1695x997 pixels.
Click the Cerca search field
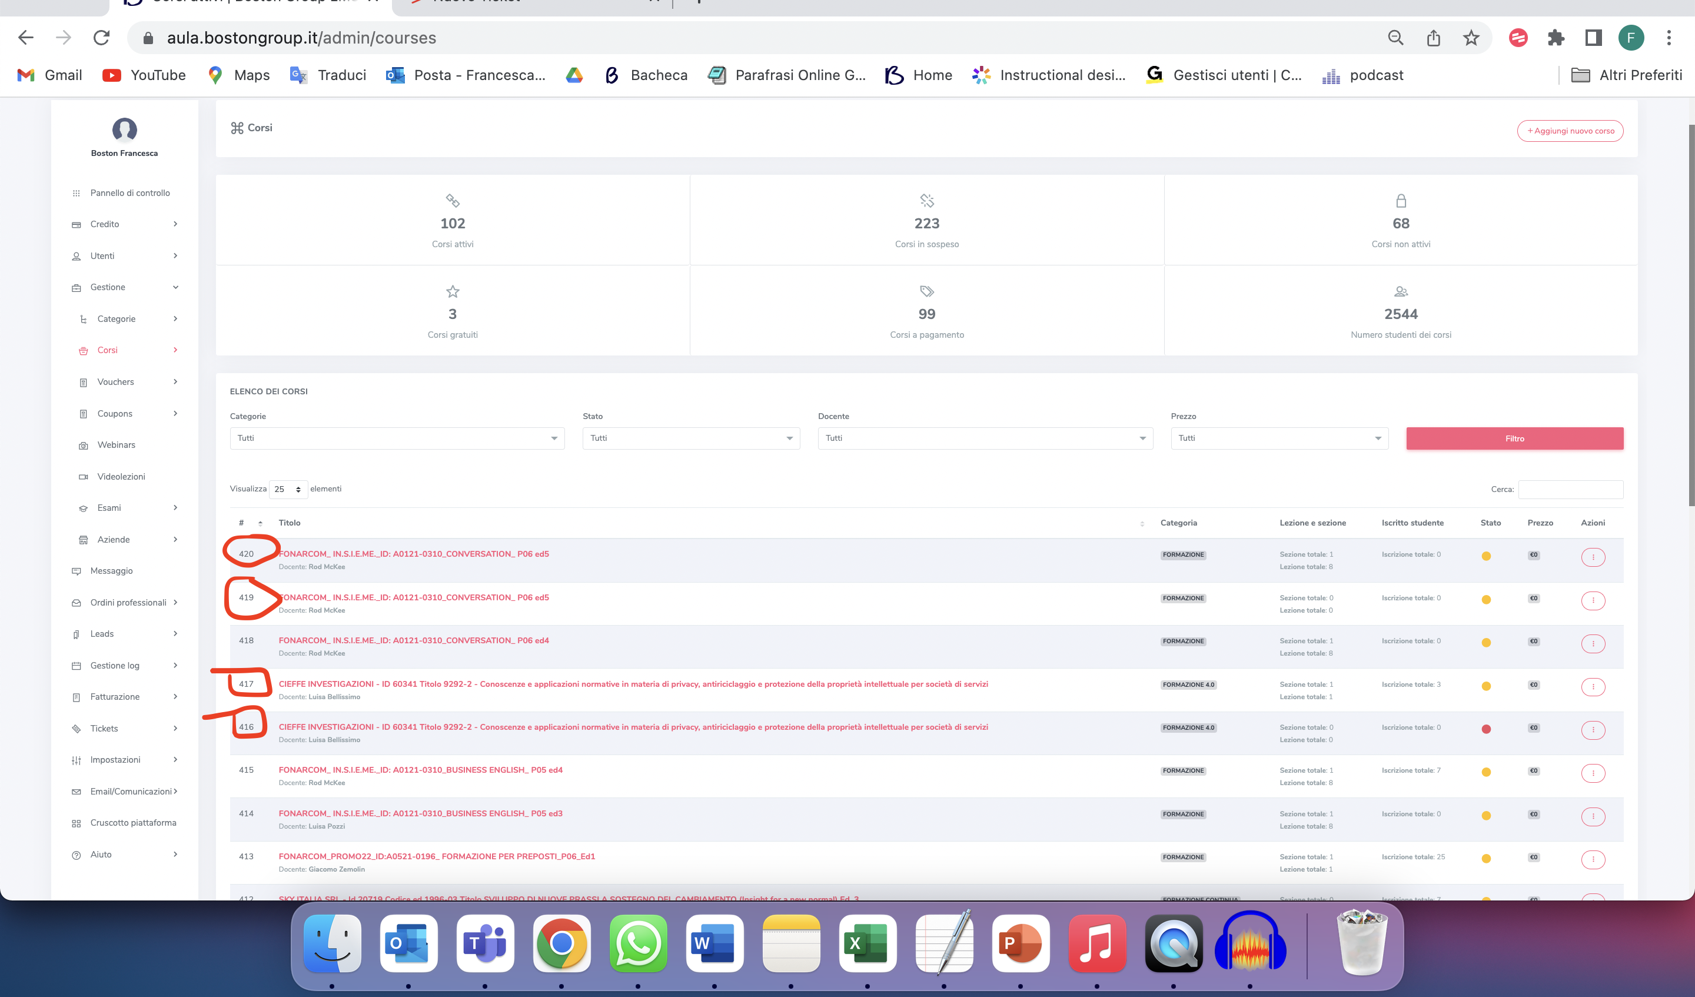pos(1570,489)
